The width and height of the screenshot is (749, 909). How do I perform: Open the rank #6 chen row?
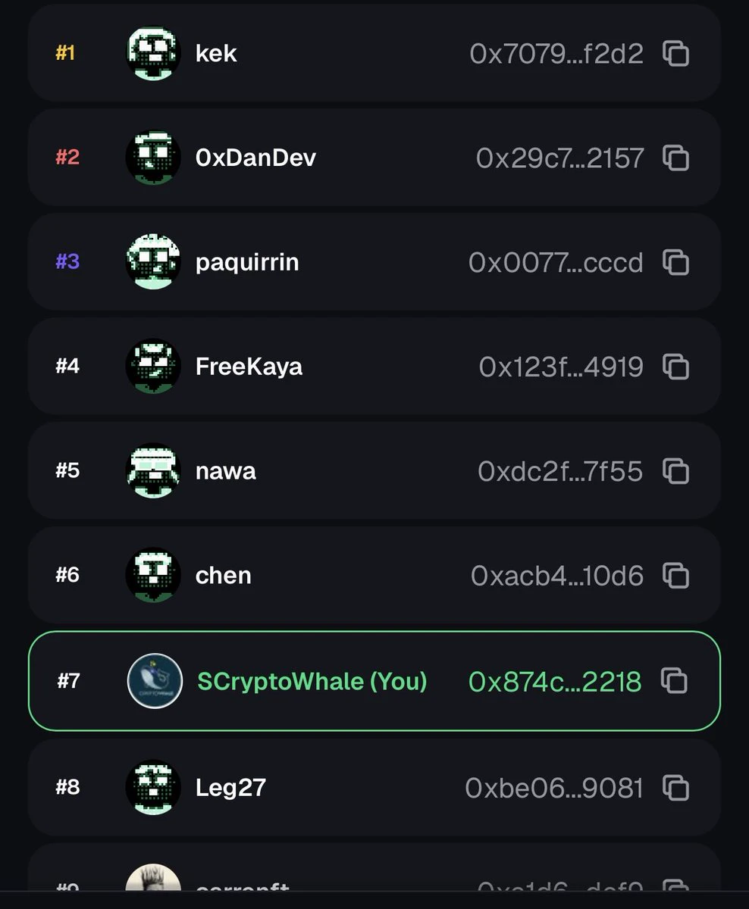(x=374, y=576)
